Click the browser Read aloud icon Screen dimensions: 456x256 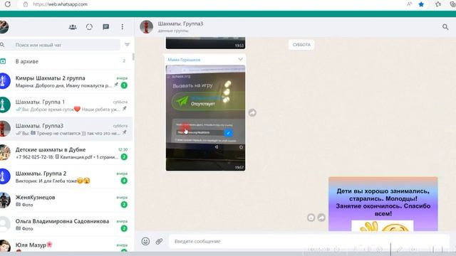[x=410, y=4]
